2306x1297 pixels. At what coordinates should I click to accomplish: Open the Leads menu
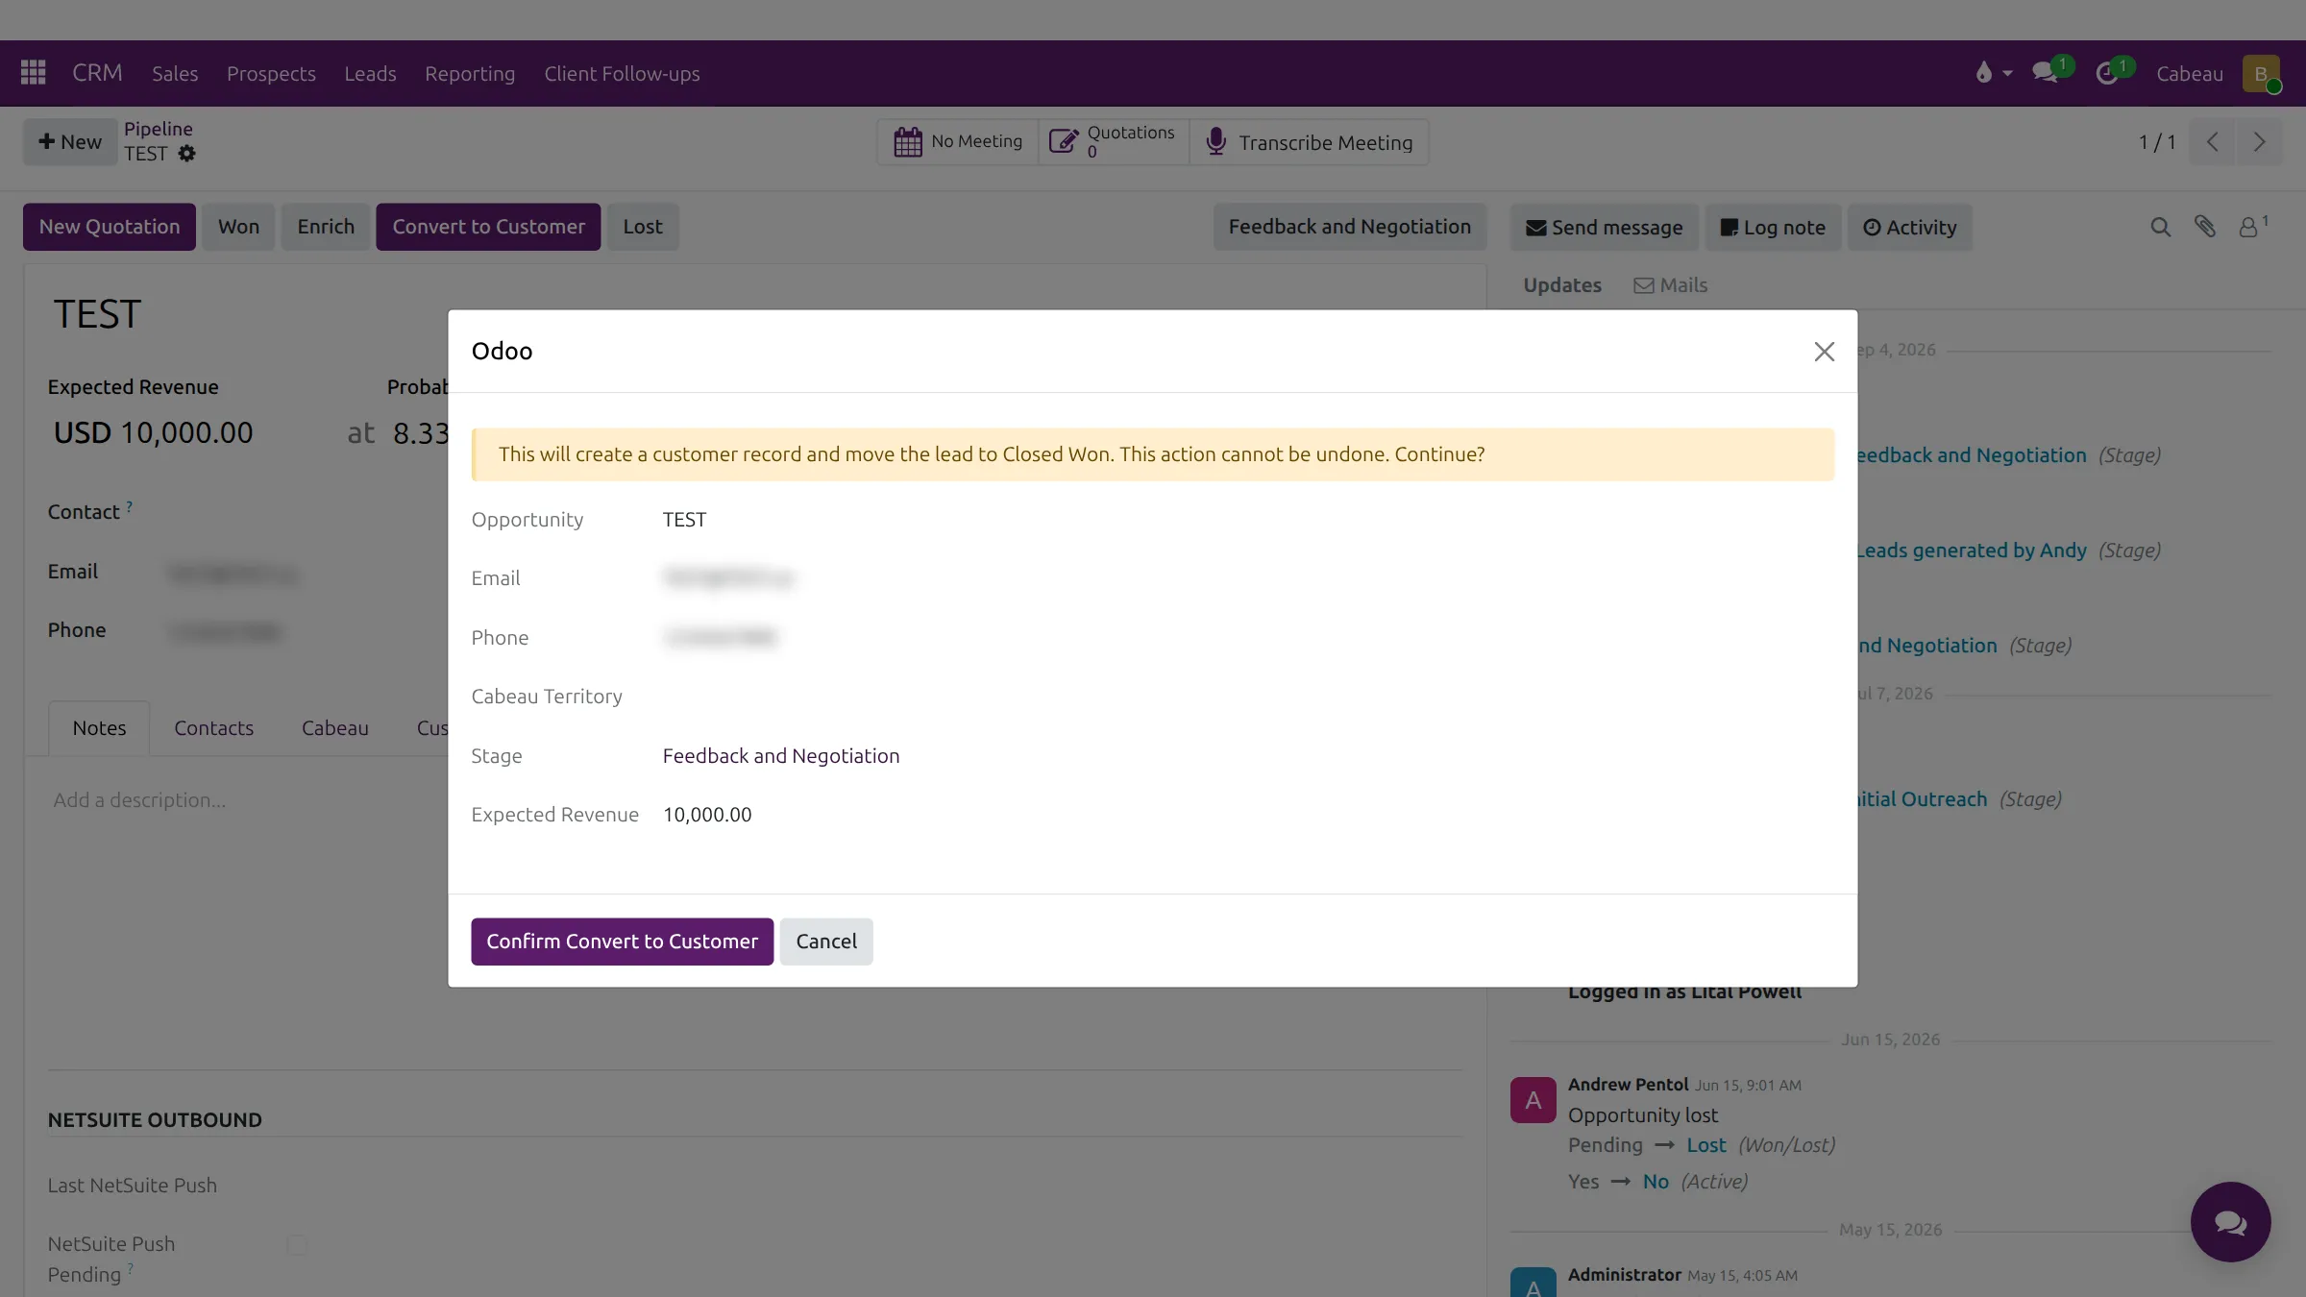tap(370, 73)
